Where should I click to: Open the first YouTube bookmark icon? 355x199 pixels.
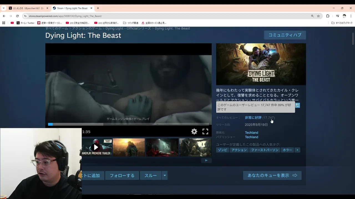pyautogui.click(x=12, y=23)
